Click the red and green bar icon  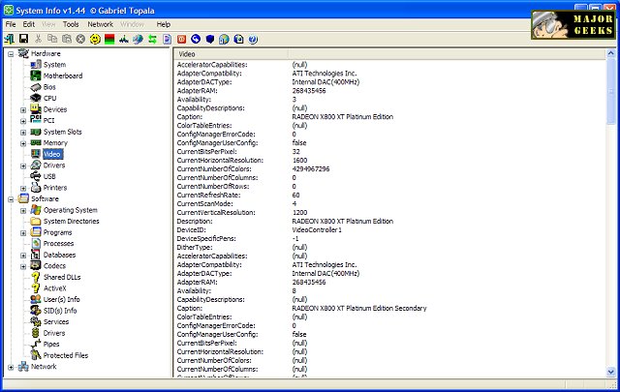[109, 39]
